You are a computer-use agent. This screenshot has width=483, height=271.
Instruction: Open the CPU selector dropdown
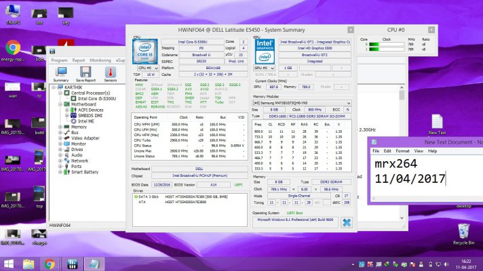coord(148,68)
